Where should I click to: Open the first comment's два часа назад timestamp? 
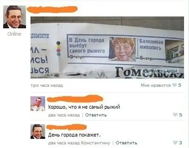coord(64,115)
